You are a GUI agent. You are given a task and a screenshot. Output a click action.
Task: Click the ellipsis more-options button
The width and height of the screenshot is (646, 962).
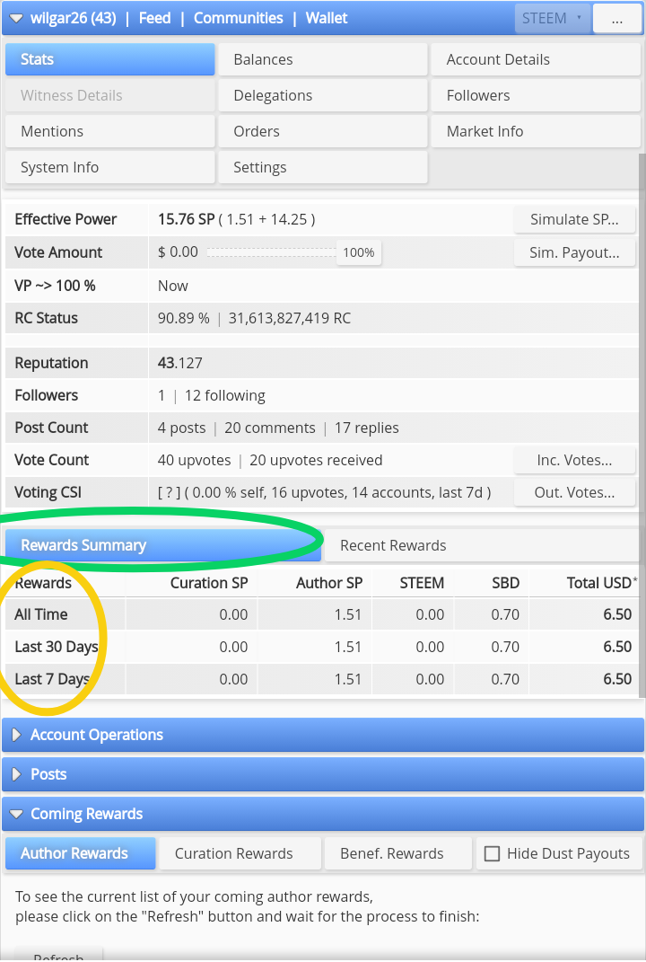pos(617,18)
